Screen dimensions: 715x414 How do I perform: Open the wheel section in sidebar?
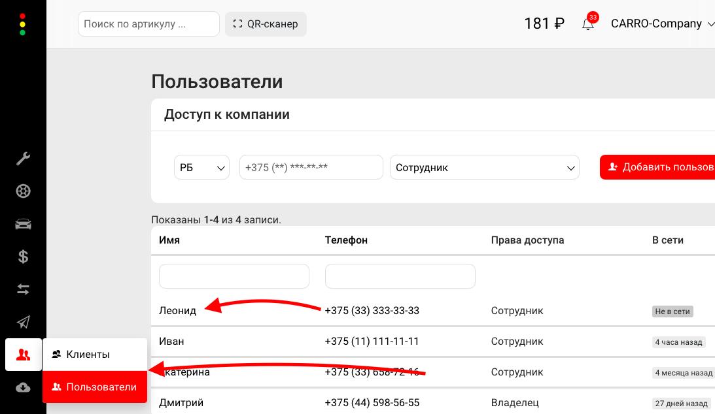24,191
